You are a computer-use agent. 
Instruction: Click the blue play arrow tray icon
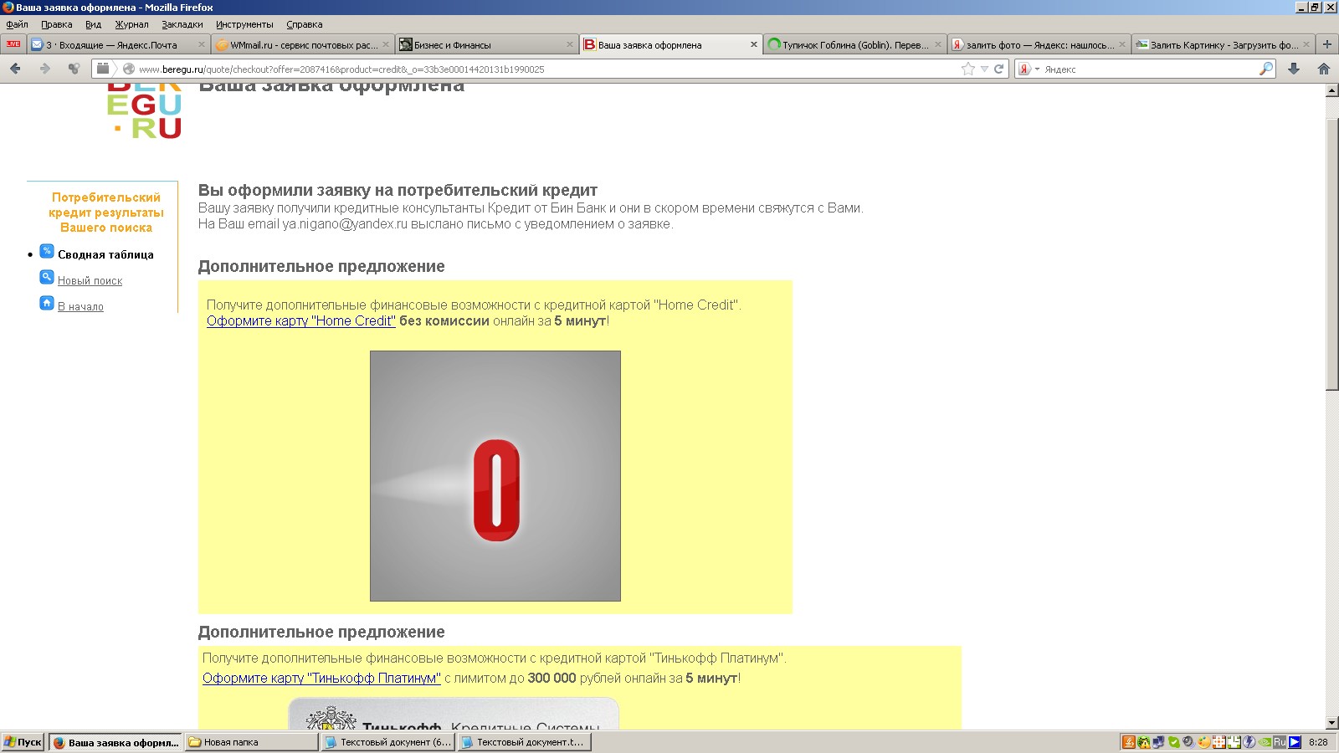pos(1295,741)
